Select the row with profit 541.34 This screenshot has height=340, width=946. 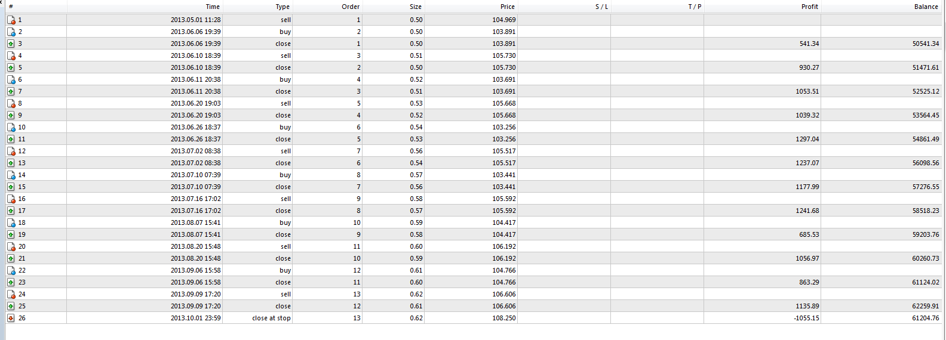474,44
